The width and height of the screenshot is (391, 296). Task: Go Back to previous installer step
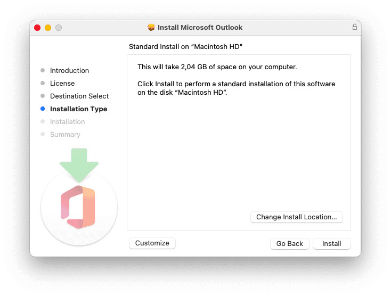coord(289,243)
